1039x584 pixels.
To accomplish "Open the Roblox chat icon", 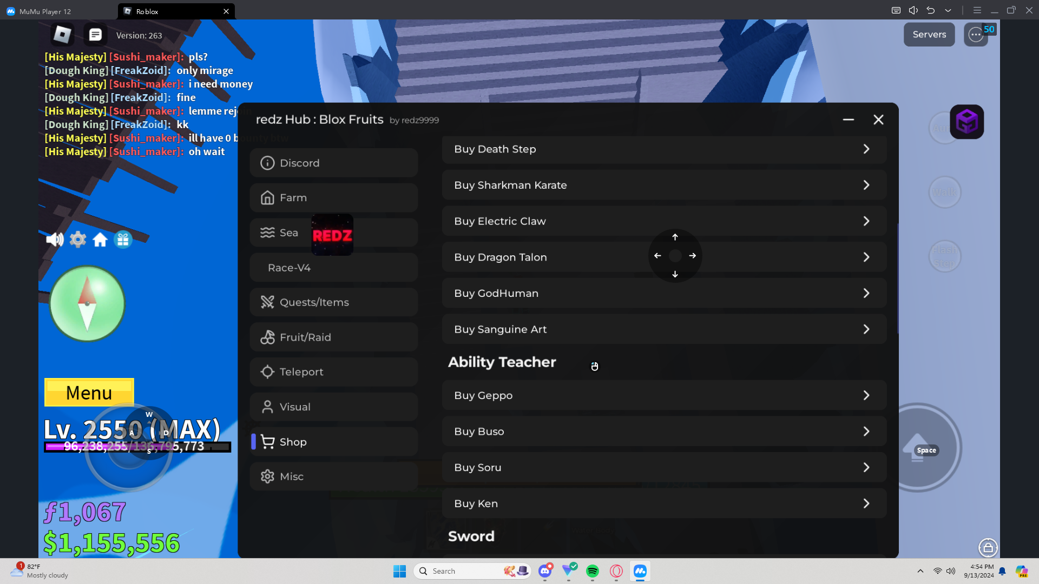I will (95, 35).
